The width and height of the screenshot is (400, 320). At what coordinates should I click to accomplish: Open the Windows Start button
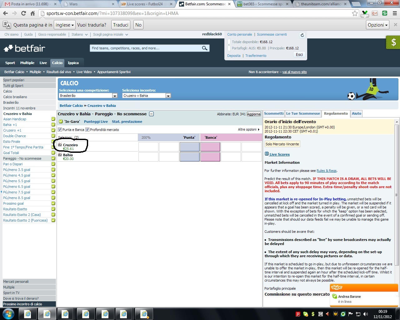pyautogui.click(x=8, y=314)
